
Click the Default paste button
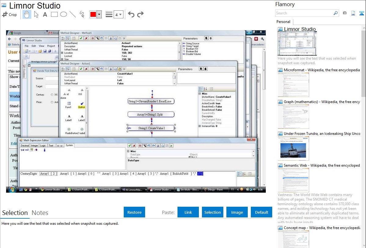[x=262, y=212]
